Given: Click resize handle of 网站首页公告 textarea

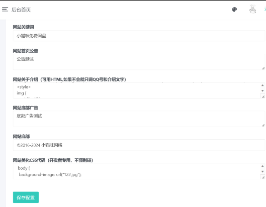Looking at the screenshot, I should (263, 68).
